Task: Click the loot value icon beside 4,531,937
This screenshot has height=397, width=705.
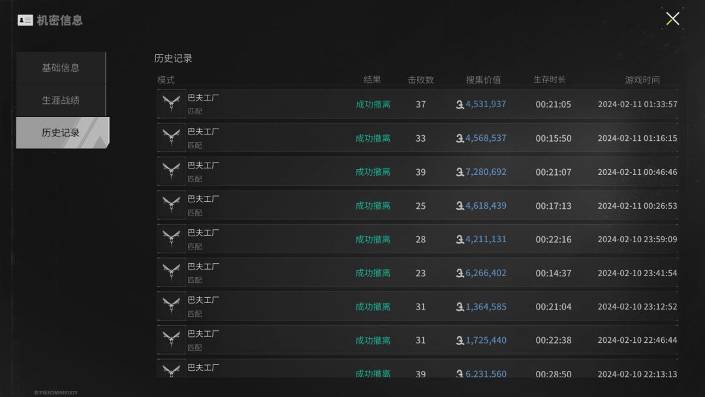Action: 460,104
